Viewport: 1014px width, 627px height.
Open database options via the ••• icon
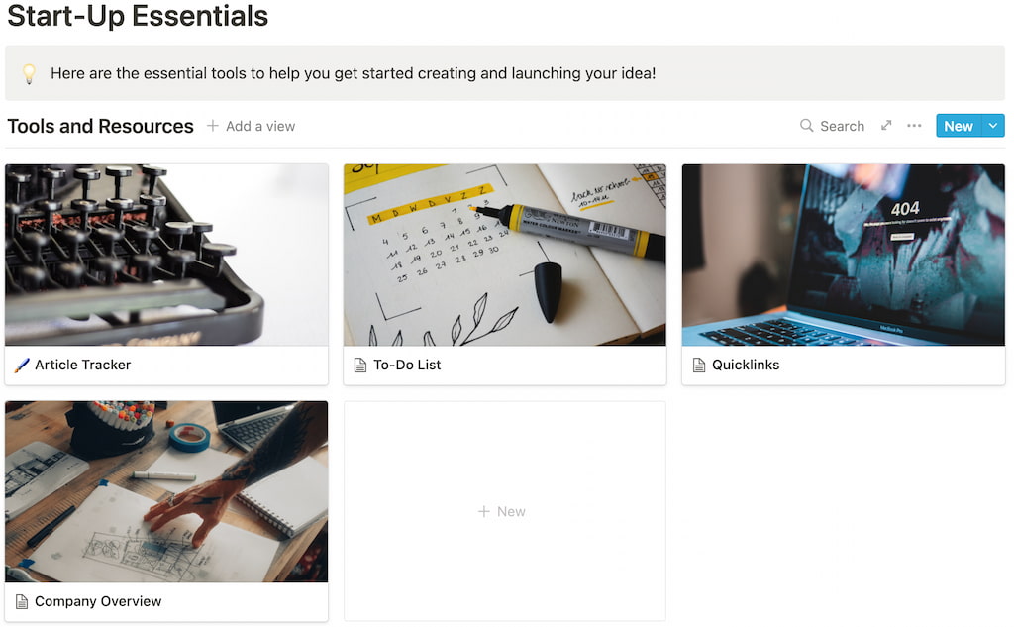[x=913, y=126]
